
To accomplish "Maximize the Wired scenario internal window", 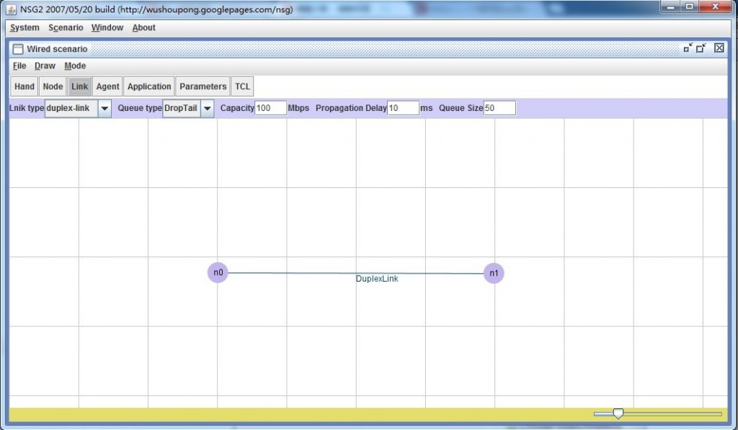I will [x=701, y=48].
